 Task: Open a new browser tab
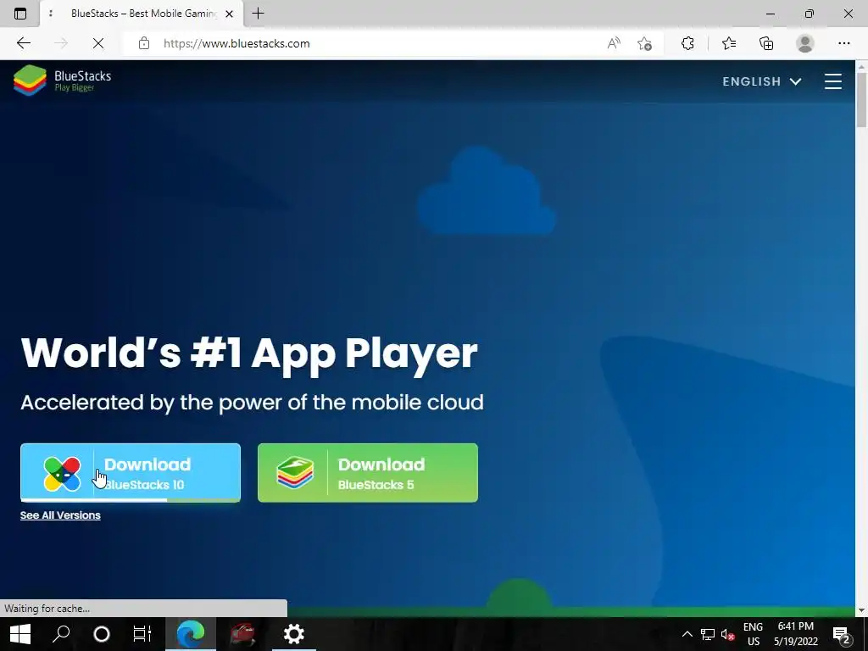click(258, 14)
